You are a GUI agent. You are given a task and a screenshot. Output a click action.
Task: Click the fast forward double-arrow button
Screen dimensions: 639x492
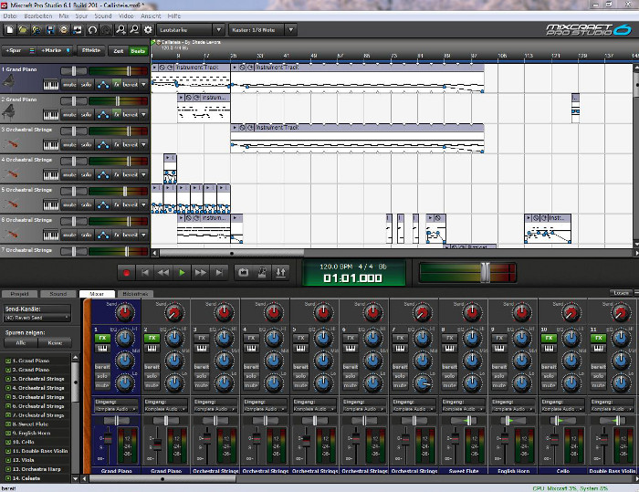(201, 273)
